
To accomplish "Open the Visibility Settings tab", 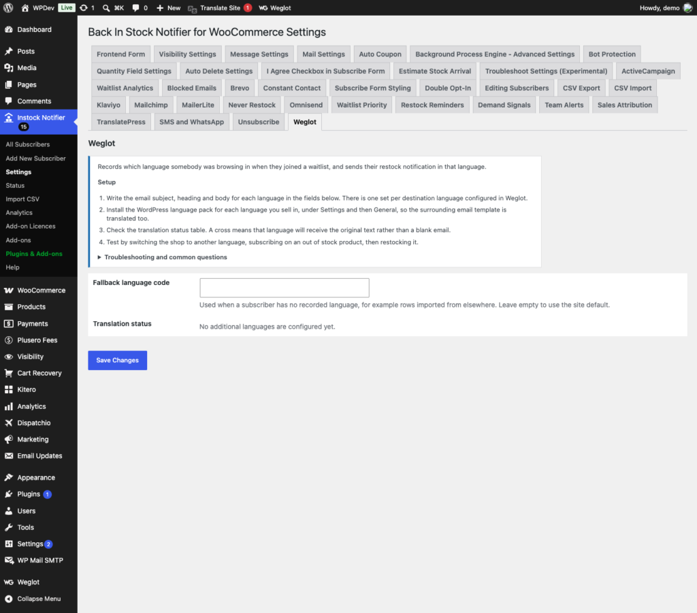I will coord(188,54).
